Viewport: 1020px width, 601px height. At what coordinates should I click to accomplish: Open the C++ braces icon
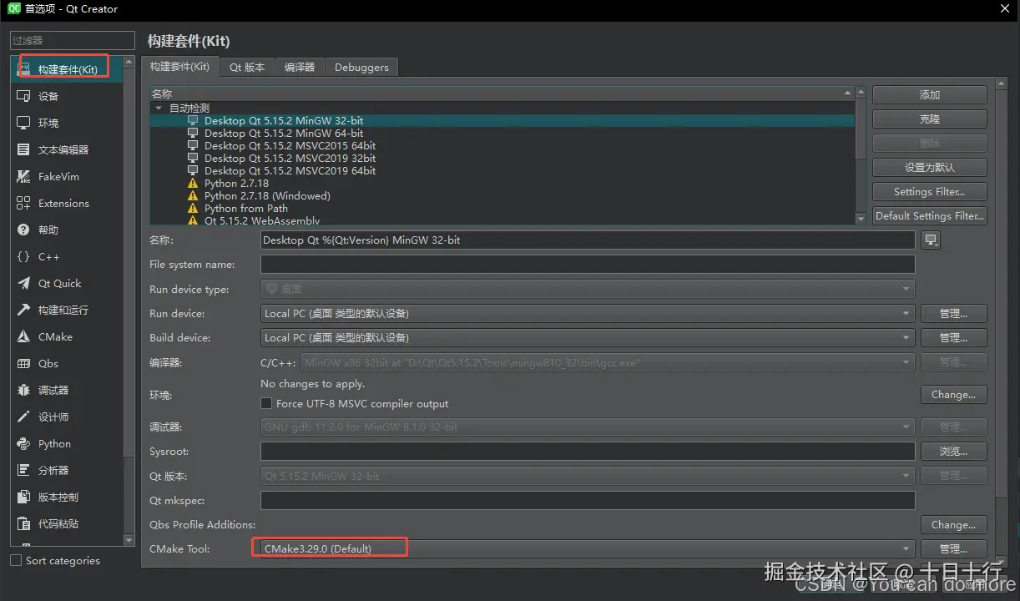tap(23, 256)
